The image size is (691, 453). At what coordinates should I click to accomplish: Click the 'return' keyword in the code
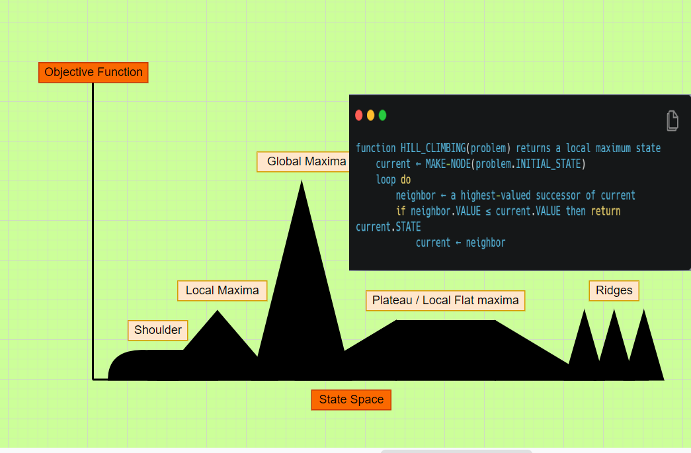click(x=606, y=211)
